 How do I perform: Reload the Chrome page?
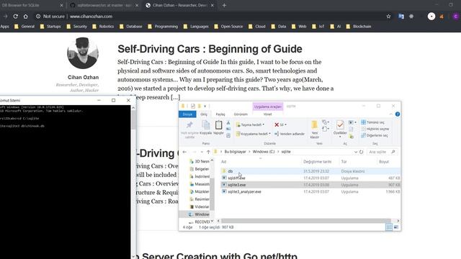[x=16, y=17]
